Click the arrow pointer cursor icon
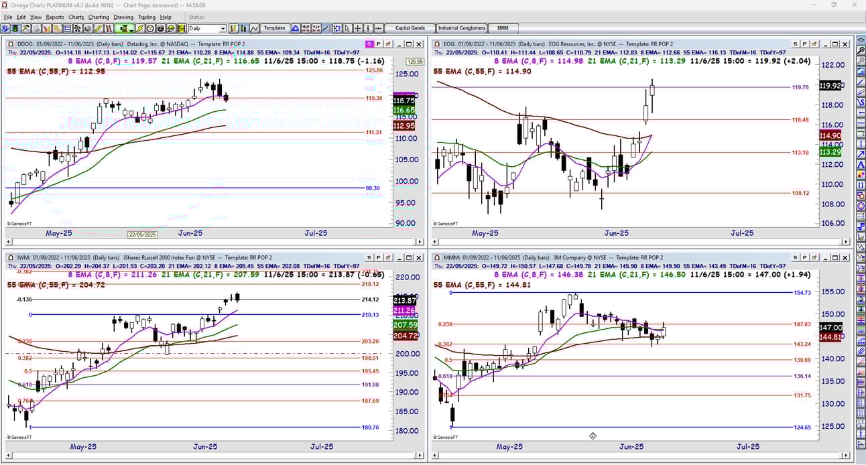This screenshot has width=866, height=465. (347, 29)
